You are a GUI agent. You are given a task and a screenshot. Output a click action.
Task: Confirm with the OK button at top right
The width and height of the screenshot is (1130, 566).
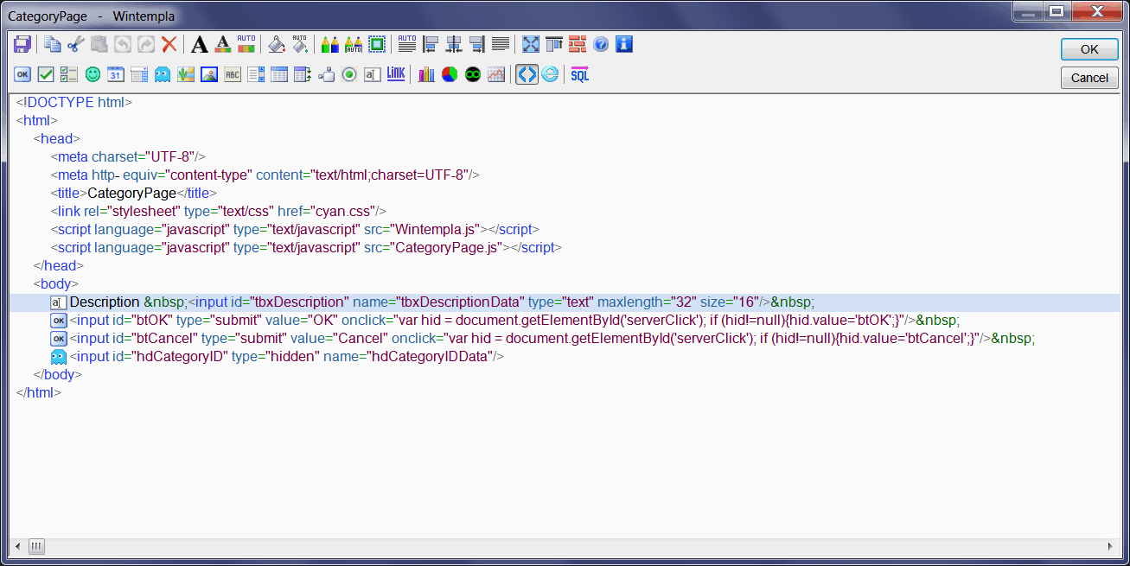point(1089,49)
